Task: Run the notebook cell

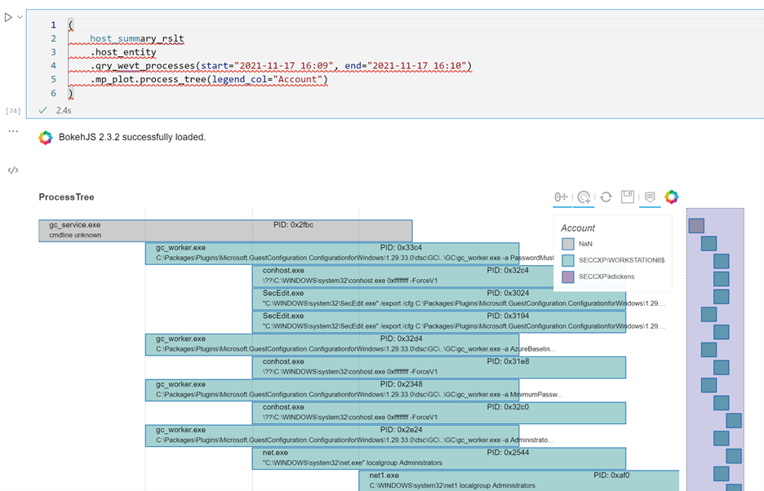Action: click(x=9, y=16)
